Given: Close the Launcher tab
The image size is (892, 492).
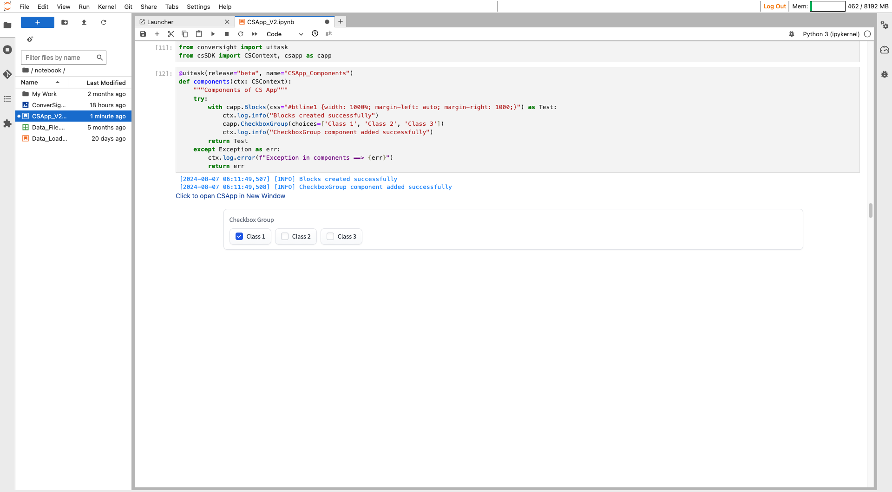Looking at the screenshot, I should pyautogui.click(x=227, y=22).
